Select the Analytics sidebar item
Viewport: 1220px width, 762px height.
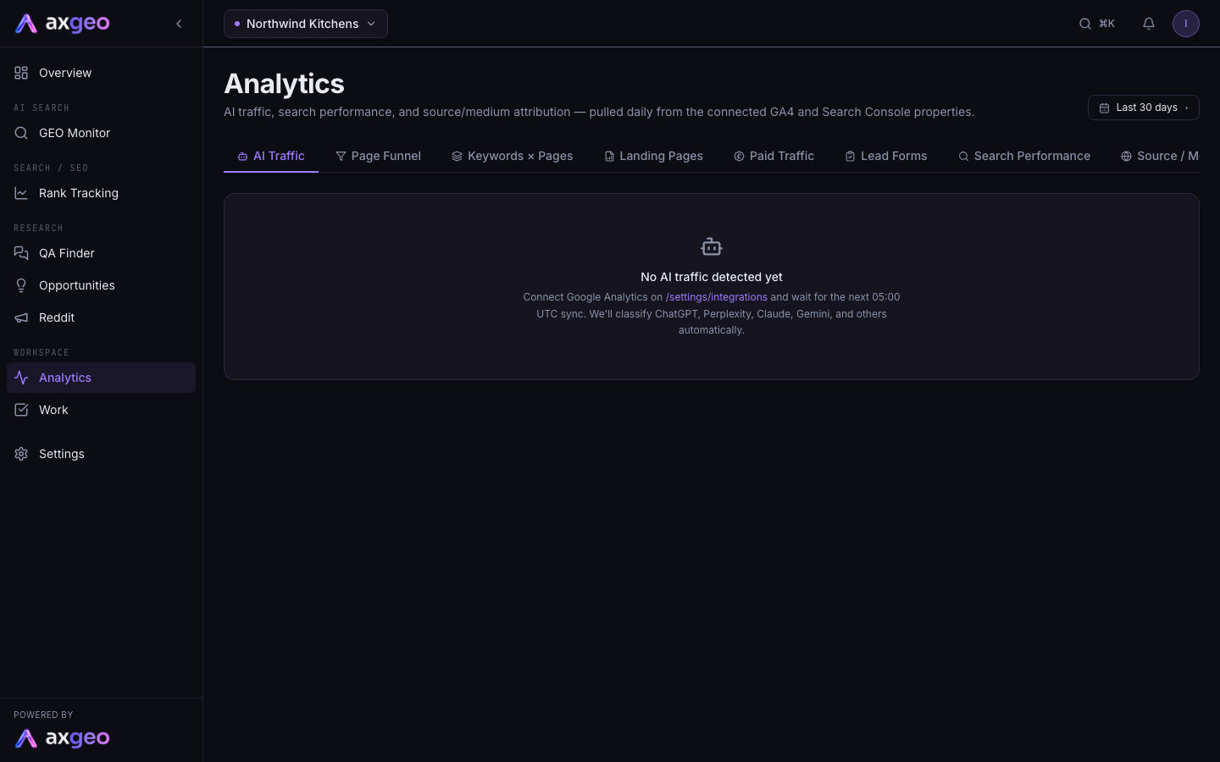[101, 378]
